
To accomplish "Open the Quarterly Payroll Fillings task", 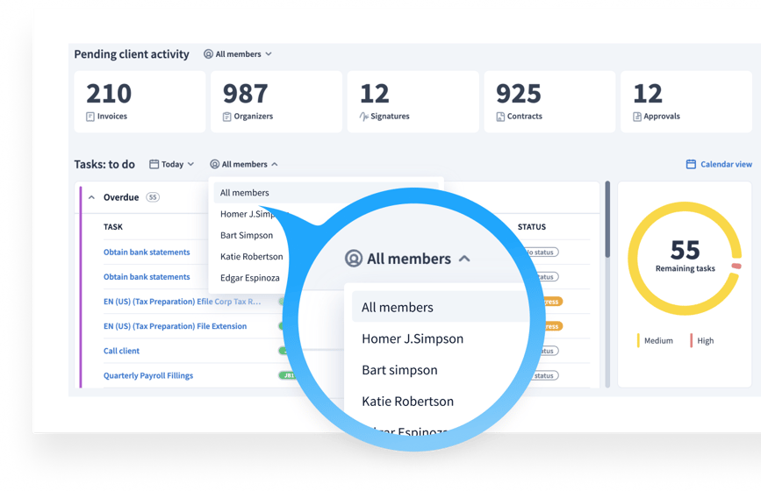I will (x=148, y=375).
